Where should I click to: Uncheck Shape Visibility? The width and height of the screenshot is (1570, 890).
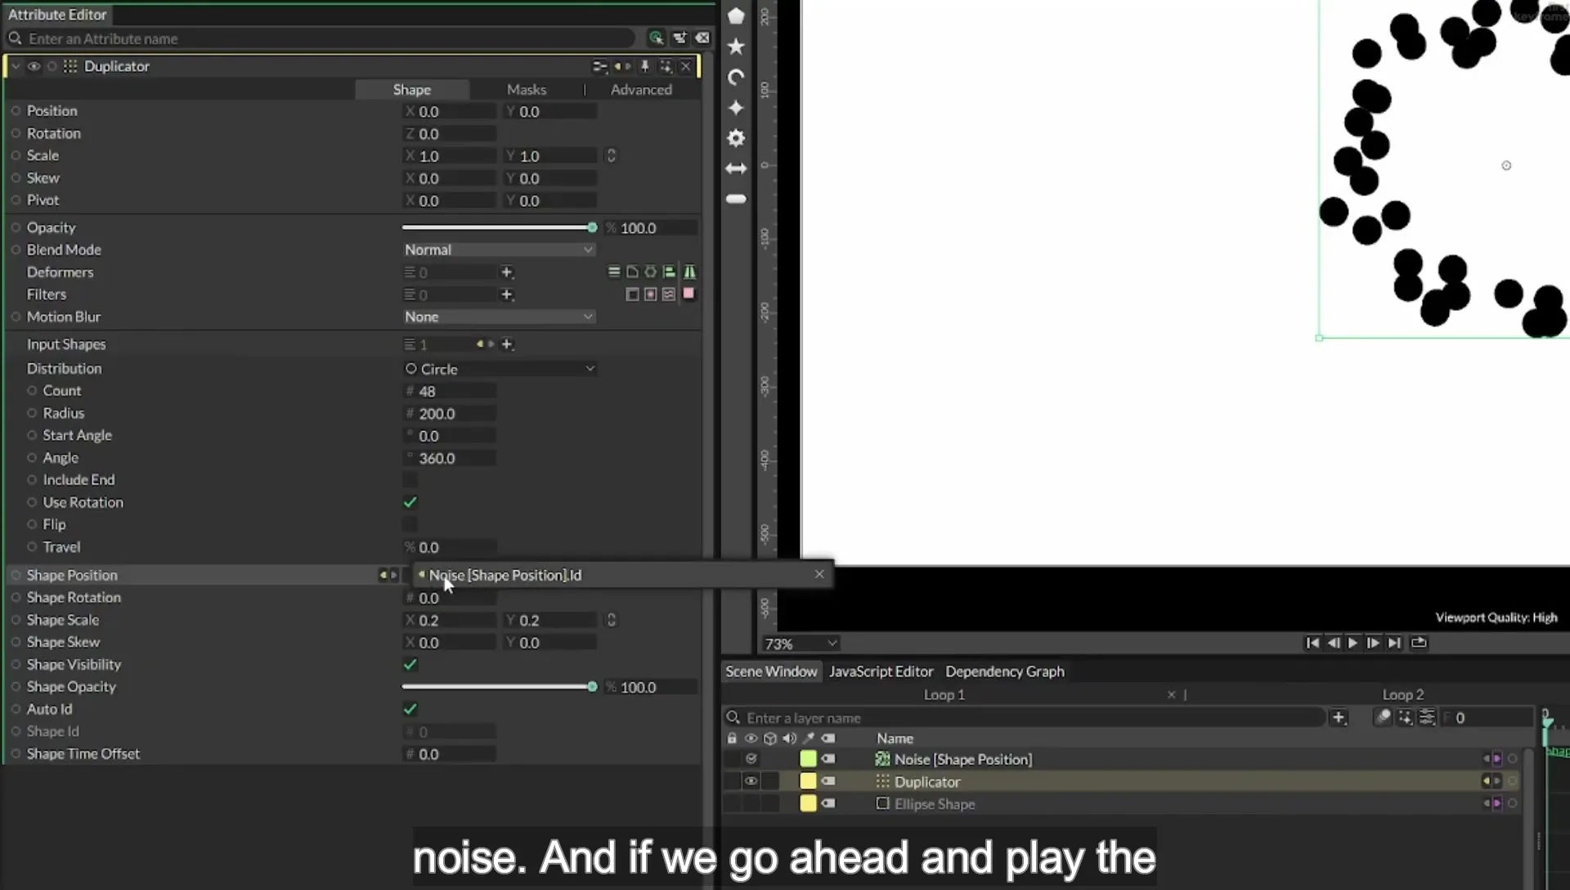(410, 664)
